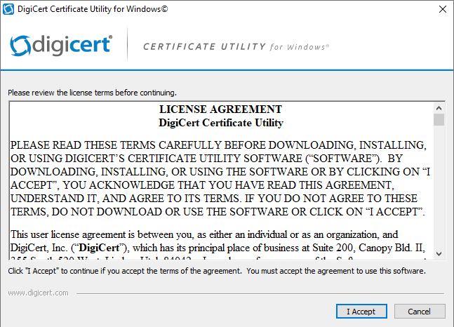This screenshot has width=454, height=327.
Task: Click the license scrollbar down arrow
Action: [439, 254]
